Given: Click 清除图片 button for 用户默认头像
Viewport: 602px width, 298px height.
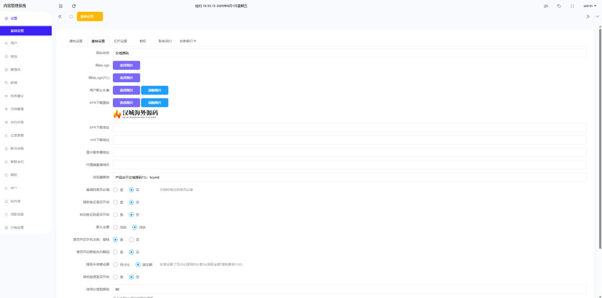Looking at the screenshot, I should pos(155,91).
